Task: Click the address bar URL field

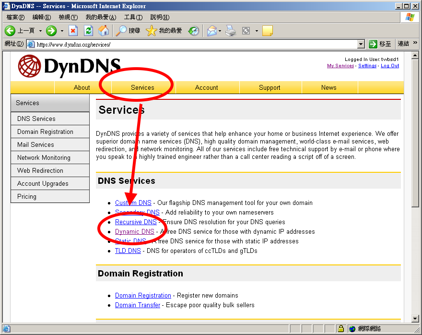Action: click(192, 44)
